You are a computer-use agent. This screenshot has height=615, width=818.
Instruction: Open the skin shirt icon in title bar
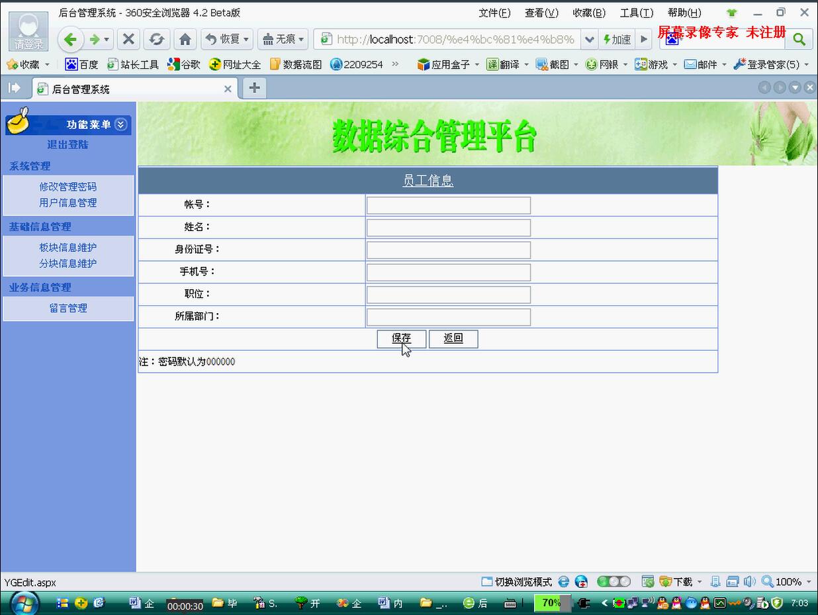pyautogui.click(x=731, y=13)
